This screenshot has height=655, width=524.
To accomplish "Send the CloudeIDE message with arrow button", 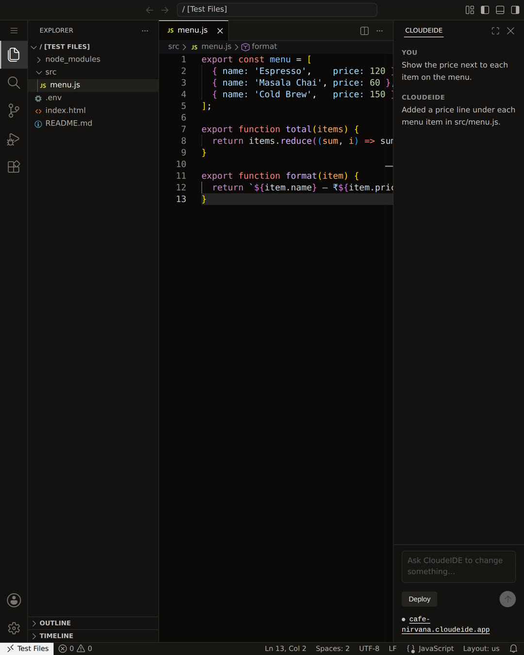I will pyautogui.click(x=508, y=599).
